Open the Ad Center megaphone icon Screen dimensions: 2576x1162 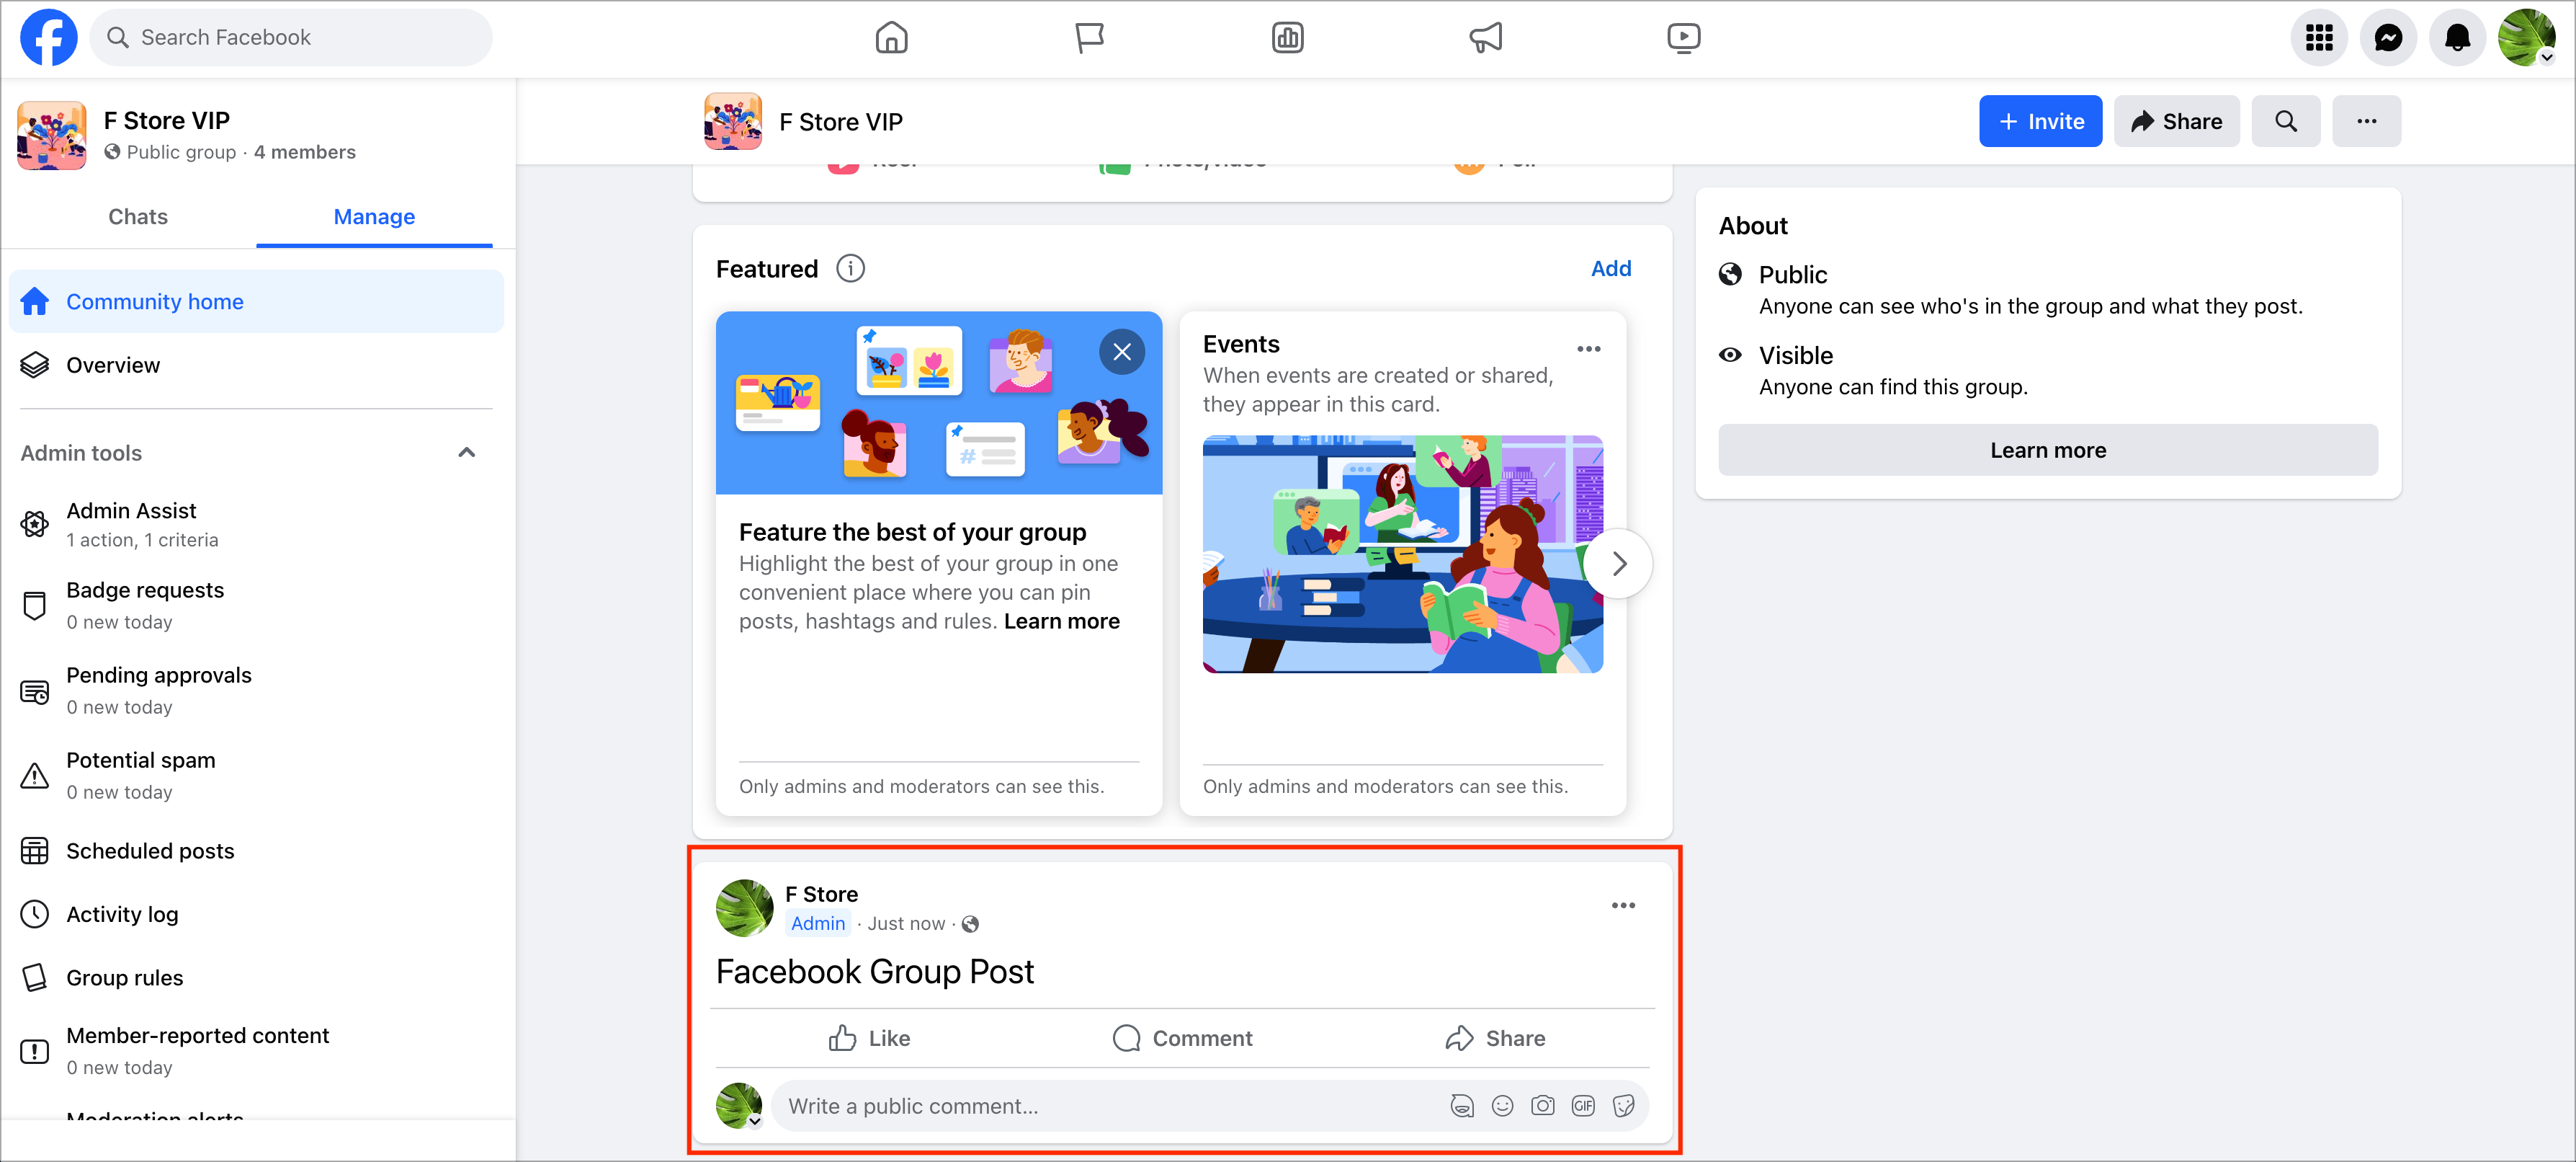(1485, 38)
